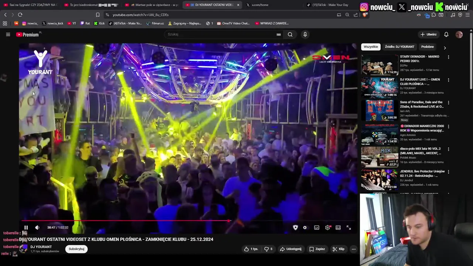473x266 pixels.
Task: Toggle subtitles in the video player
Action: [317, 228]
